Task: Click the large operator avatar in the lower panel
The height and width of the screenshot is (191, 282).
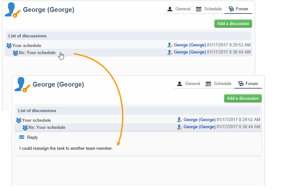Action: [22, 85]
